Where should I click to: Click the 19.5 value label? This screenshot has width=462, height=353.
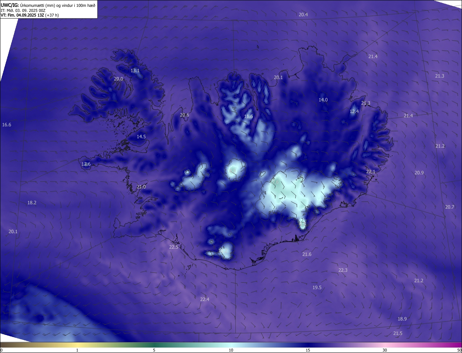(x=317, y=287)
